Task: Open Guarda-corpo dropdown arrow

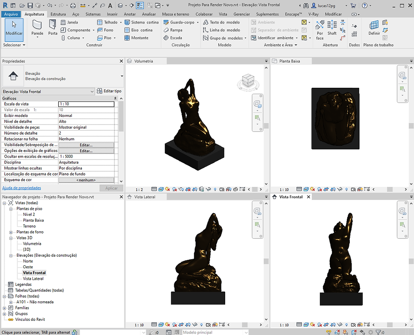Action: pos(198,22)
